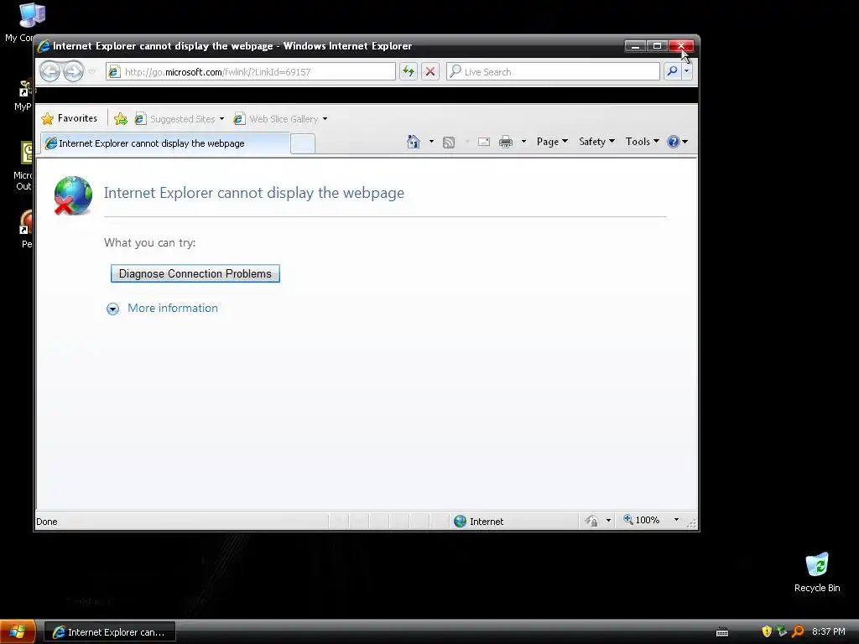Click the address bar URL field
The width and height of the screenshot is (859, 644).
(x=251, y=72)
